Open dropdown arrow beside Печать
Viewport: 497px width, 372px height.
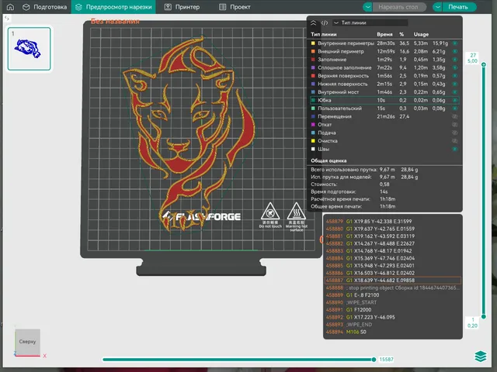tap(438, 7)
